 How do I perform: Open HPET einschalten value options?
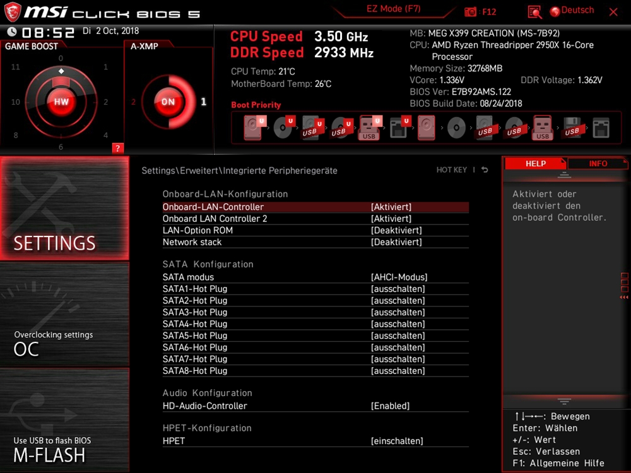pyautogui.click(x=397, y=441)
